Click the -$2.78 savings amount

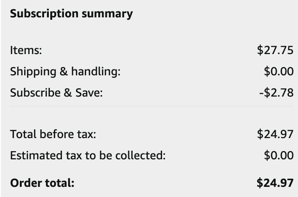click(x=276, y=93)
